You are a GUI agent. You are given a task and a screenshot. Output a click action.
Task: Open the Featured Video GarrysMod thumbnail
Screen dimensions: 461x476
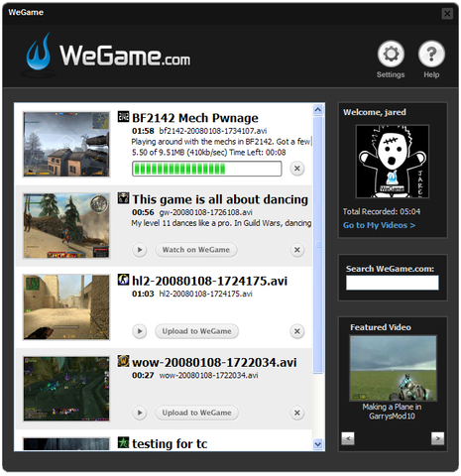pos(394,368)
